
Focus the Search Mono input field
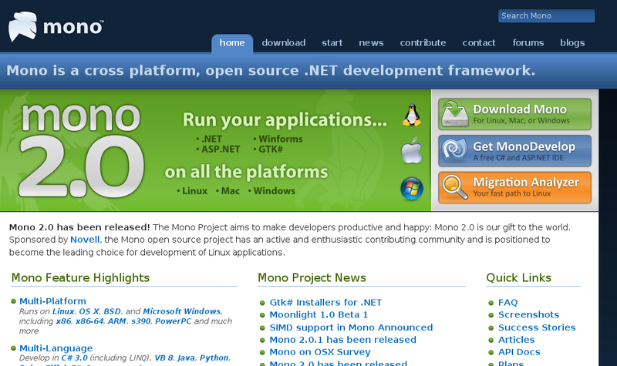[x=547, y=15]
